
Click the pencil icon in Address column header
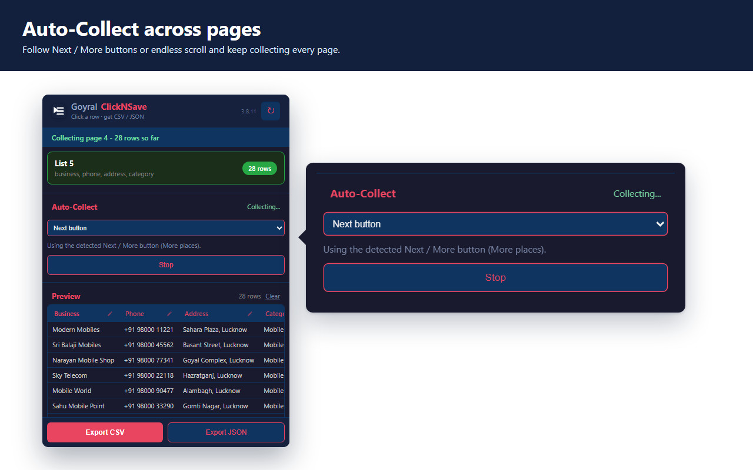tap(249, 314)
